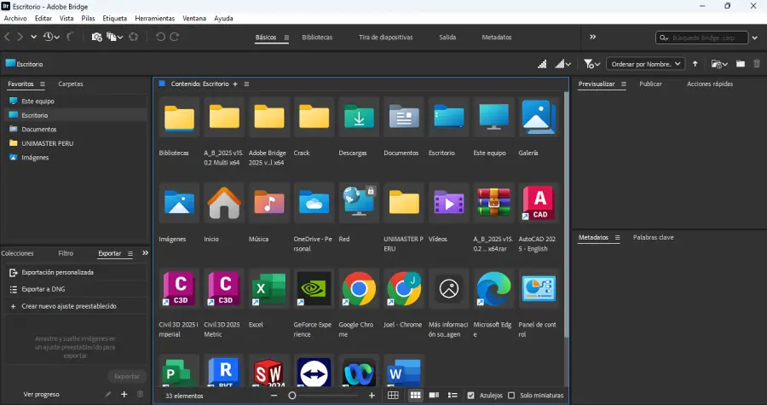Open the recent files clock icon
767x405 pixels.
pos(49,37)
